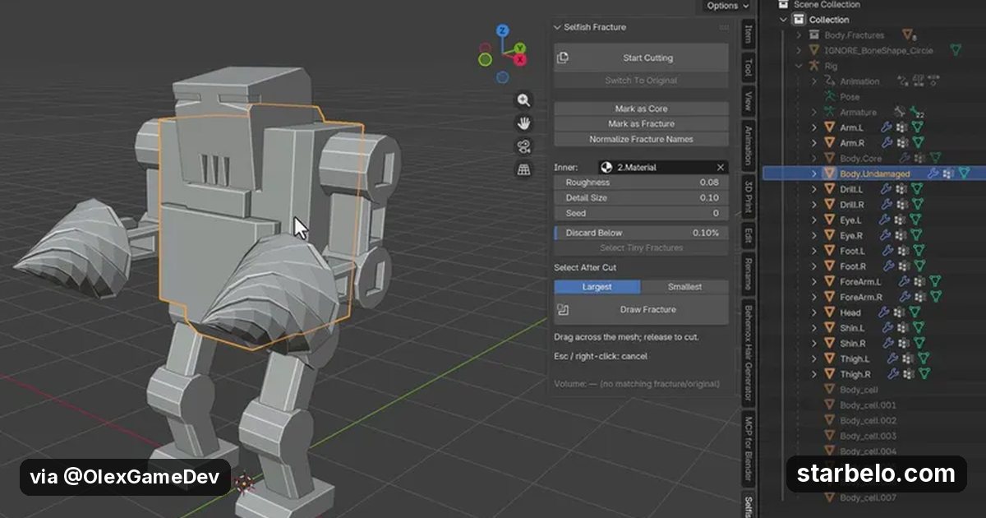Screen dimensions: 986x518
Task: Toggle the camera view icon
Action: pos(523,146)
